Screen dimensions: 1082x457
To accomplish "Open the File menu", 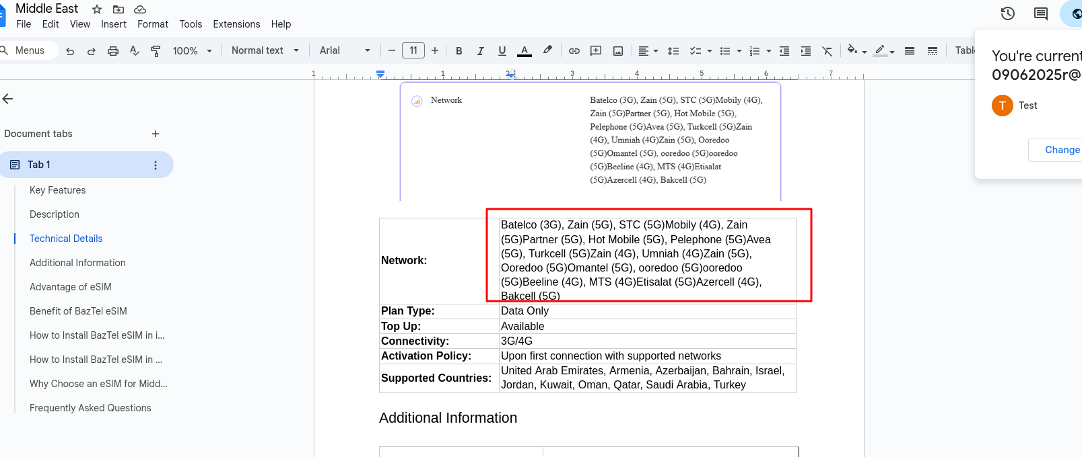I will pyautogui.click(x=24, y=24).
